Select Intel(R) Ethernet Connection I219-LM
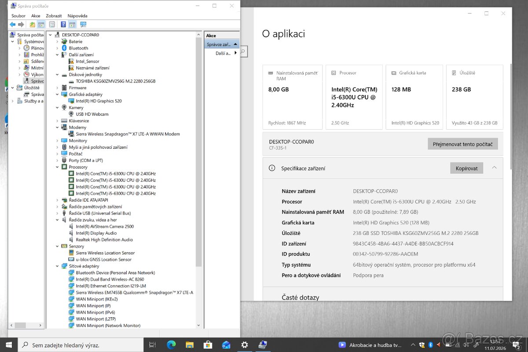This screenshot has width=528, height=352. point(111,286)
